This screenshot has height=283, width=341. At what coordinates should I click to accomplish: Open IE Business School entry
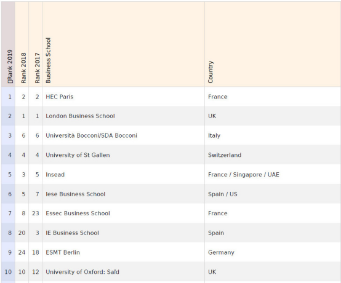coord(72,233)
